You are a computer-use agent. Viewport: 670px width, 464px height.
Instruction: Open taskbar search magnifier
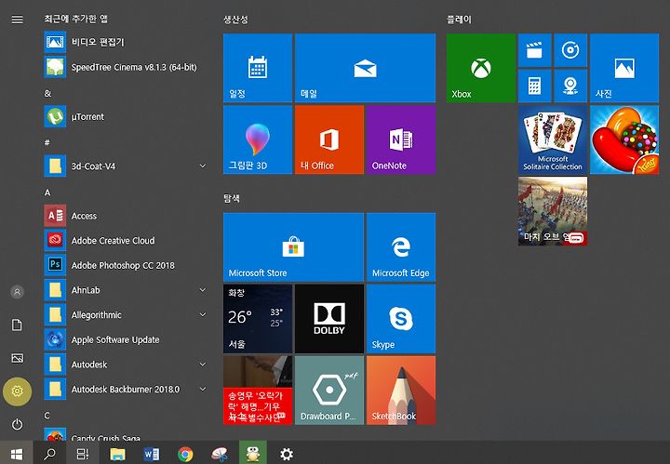click(49, 454)
